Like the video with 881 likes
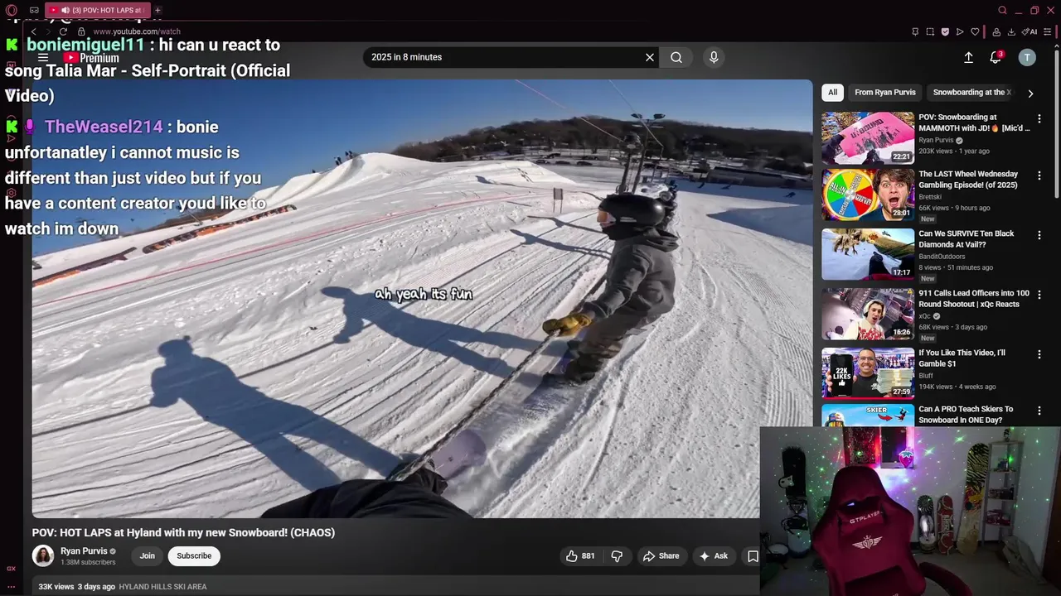This screenshot has height=596, width=1061. click(x=580, y=556)
